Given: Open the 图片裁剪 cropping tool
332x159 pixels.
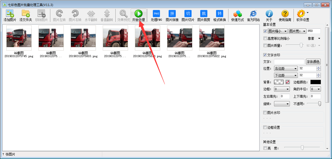Looking at the screenshot, I should pyautogui.click(x=204, y=16).
